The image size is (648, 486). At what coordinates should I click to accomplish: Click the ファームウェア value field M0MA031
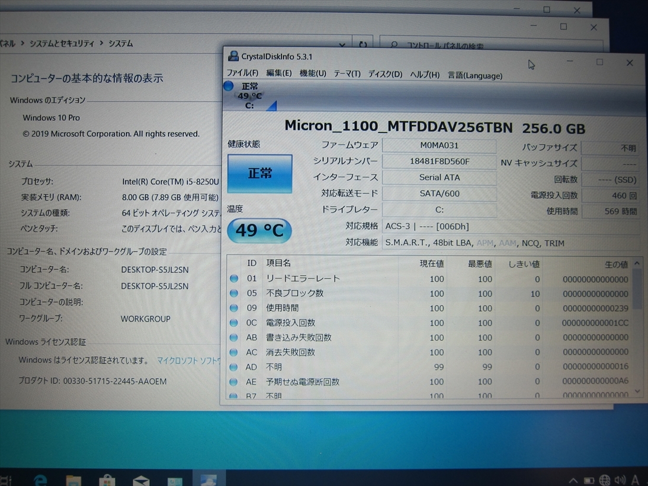tap(440, 146)
